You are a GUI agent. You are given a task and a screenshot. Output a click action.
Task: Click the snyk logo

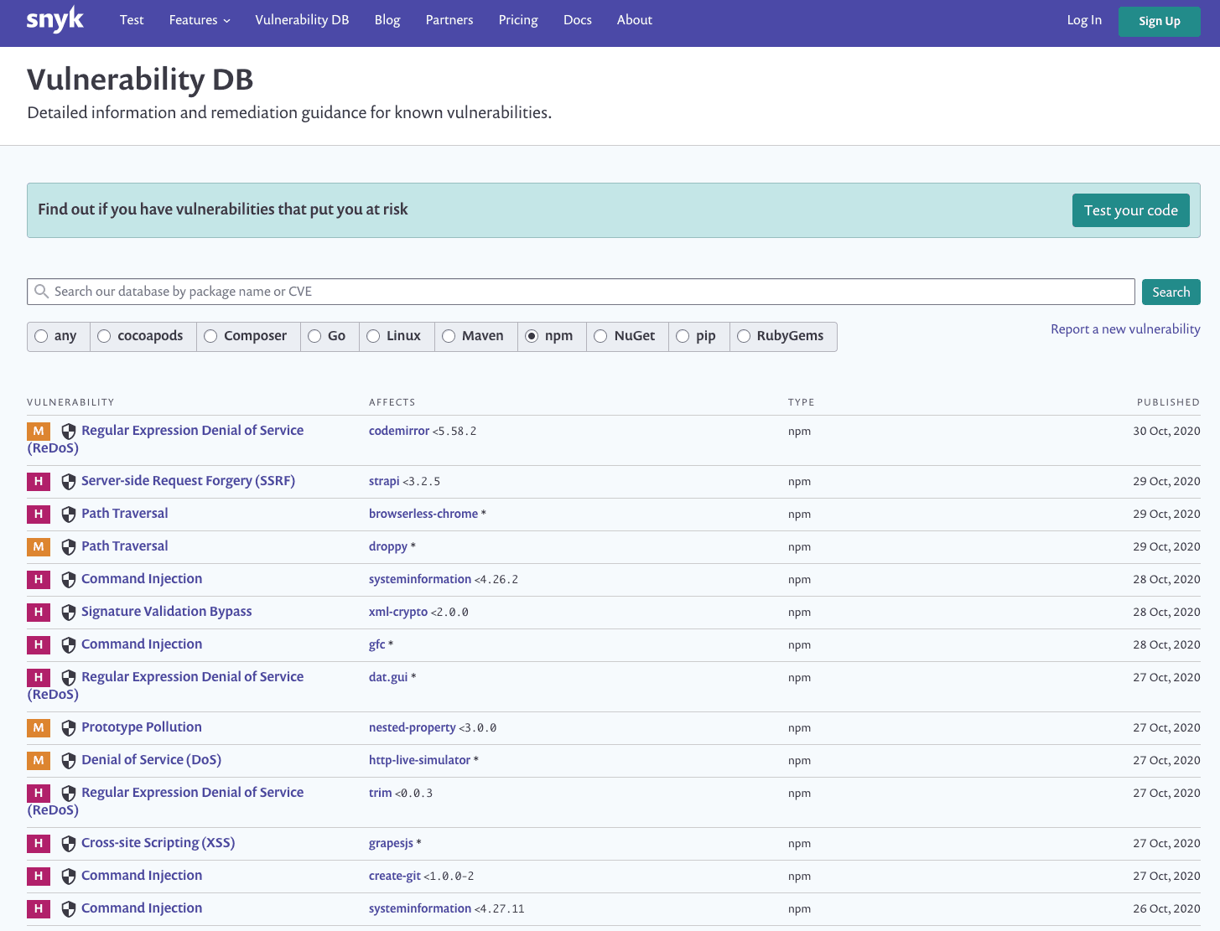pyautogui.click(x=55, y=19)
